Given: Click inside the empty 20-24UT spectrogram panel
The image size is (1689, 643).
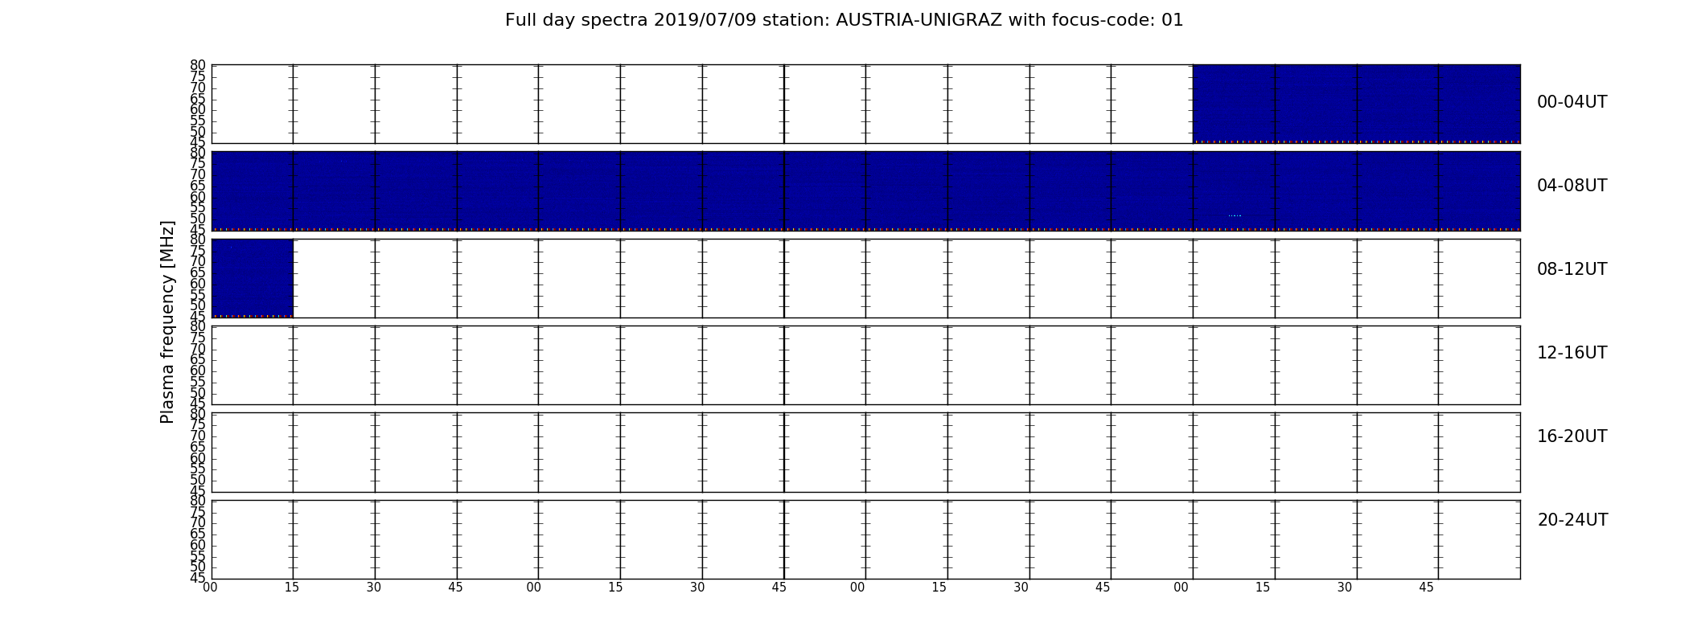Looking at the screenshot, I should [x=865, y=539].
